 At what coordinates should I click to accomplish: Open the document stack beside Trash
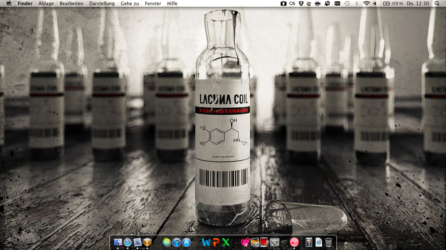319,242
